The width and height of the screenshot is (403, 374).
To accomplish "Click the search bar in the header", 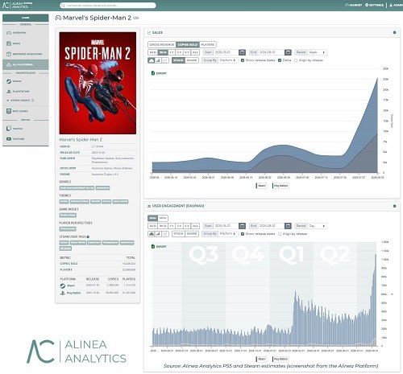I will (x=108, y=6).
